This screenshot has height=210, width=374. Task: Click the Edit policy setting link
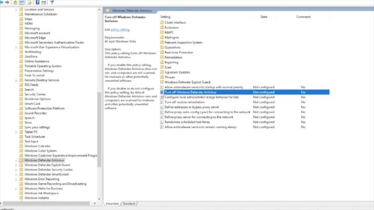(x=120, y=30)
